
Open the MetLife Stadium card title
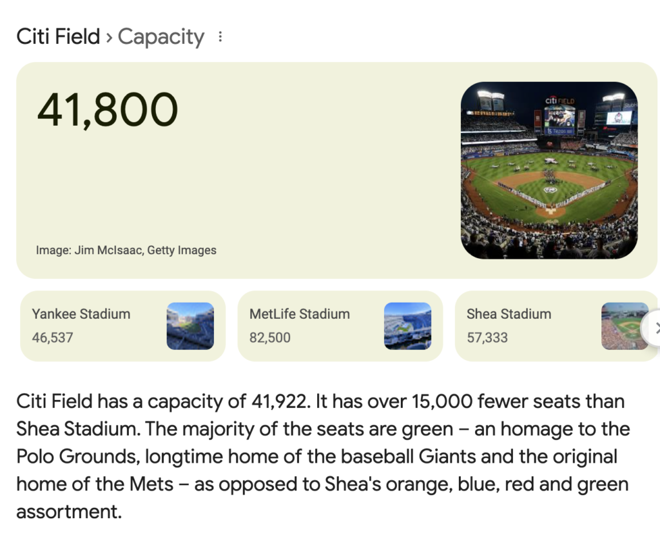click(299, 314)
